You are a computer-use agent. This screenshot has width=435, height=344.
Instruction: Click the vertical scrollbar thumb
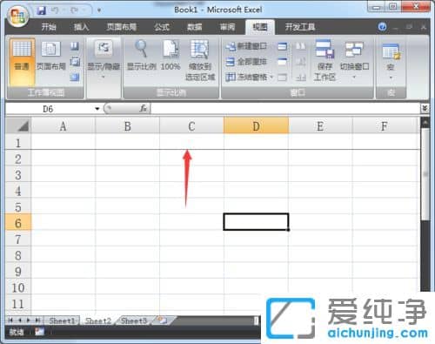[x=425, y=174]
